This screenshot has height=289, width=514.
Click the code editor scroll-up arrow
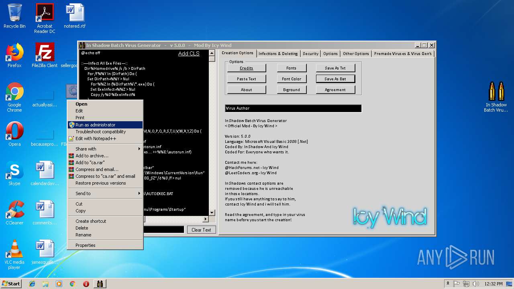tap(212, 53)
